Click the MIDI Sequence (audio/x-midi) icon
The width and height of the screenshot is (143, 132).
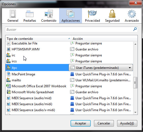coord(8,110)
